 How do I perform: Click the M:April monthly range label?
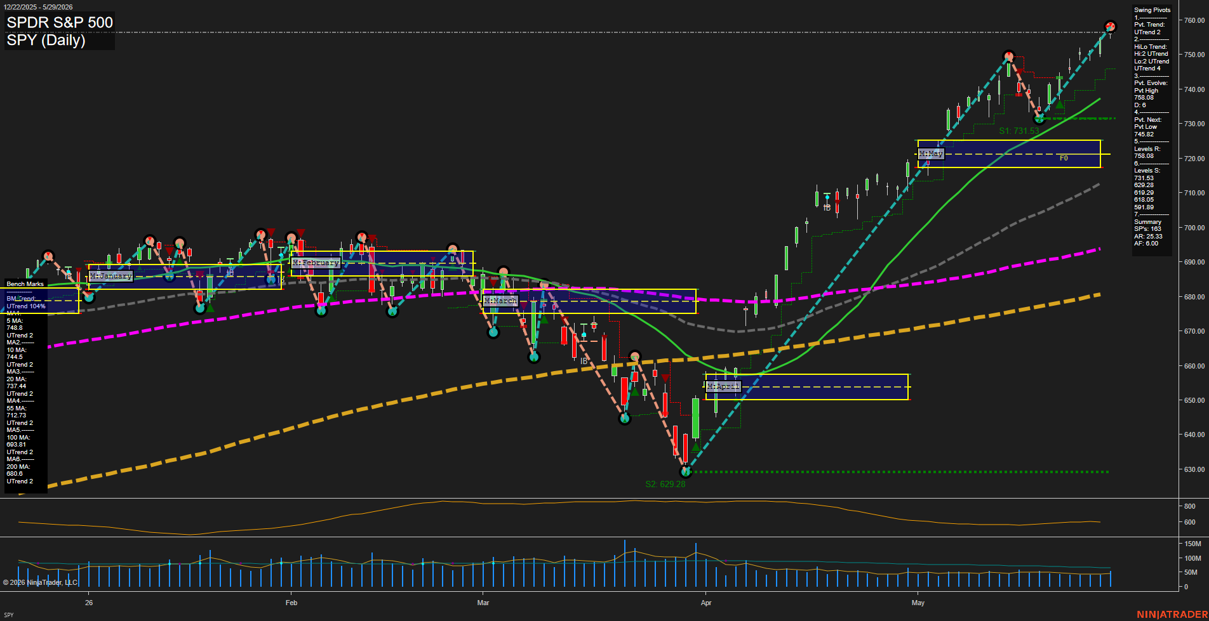point(723,386)
